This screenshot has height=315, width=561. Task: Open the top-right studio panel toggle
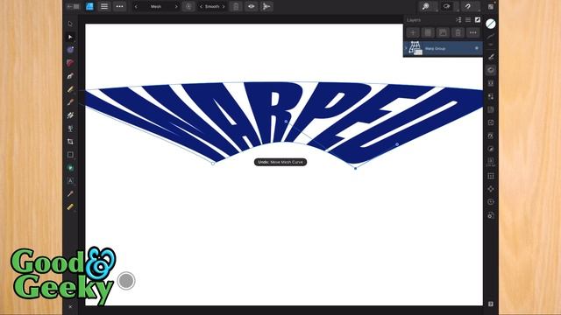point(491,6)
